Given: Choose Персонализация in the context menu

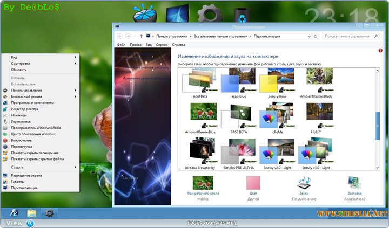Looking at the screenshot, I should tap(24, 188).
